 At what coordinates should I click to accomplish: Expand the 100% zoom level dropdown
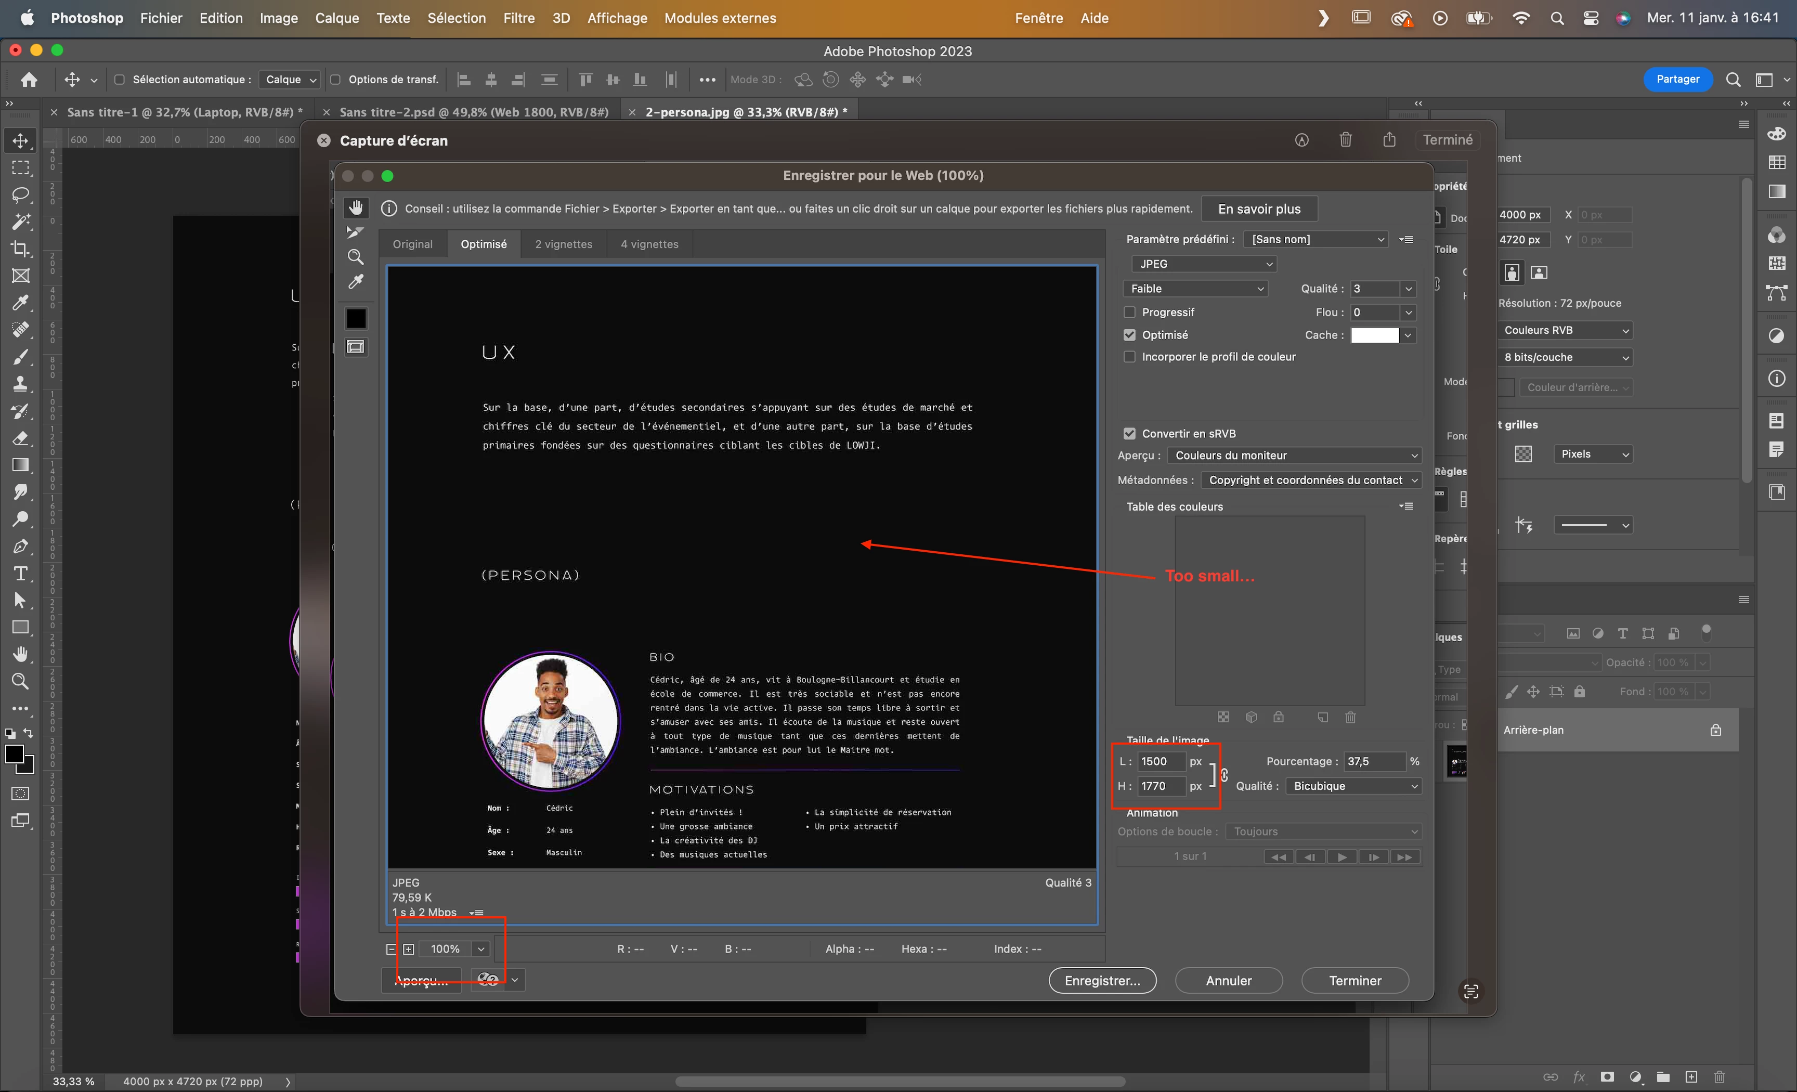point(480,949)
